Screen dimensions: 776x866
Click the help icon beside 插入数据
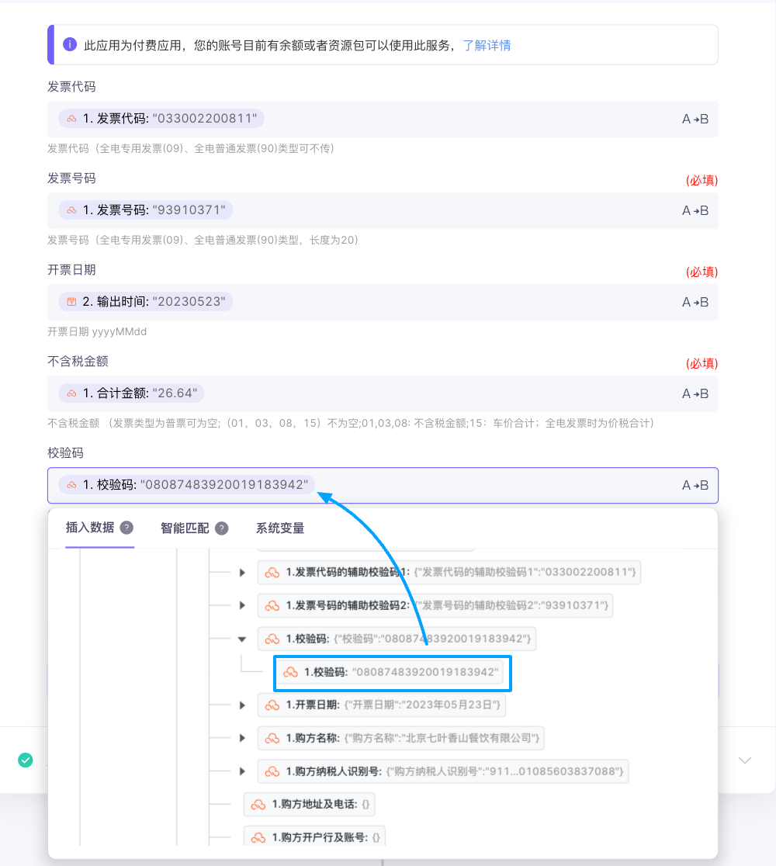pos(126,528)
